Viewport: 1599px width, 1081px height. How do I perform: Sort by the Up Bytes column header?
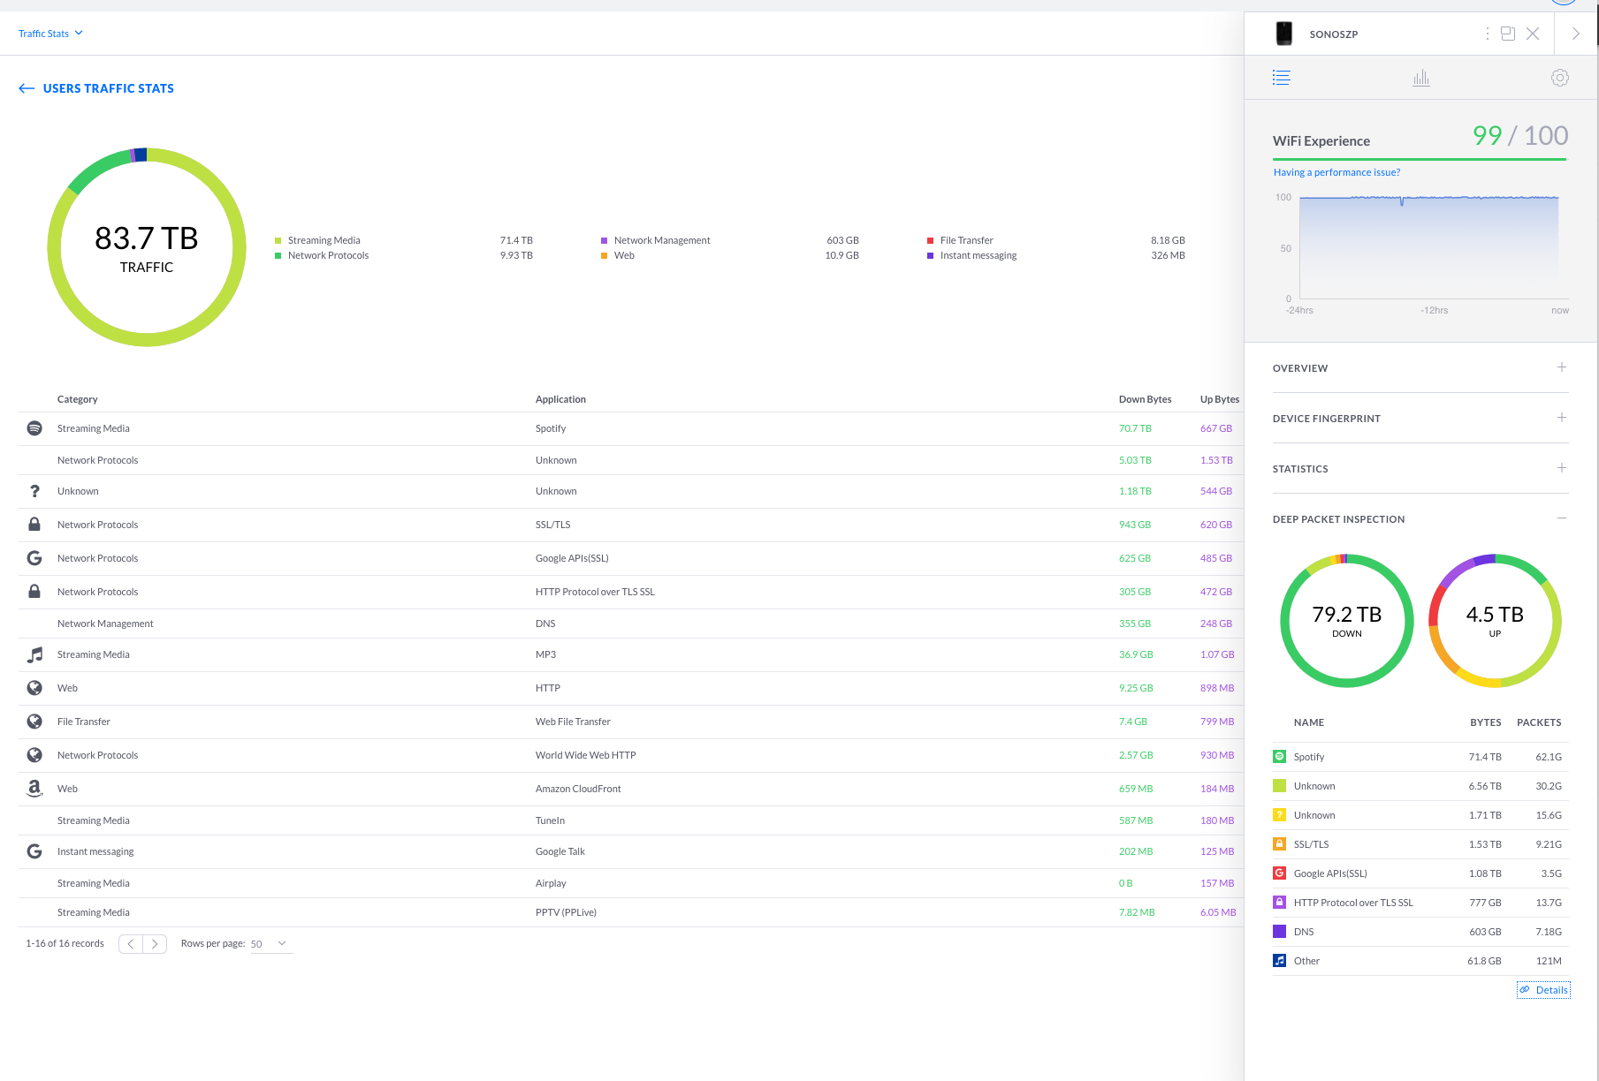(1220, 399)
